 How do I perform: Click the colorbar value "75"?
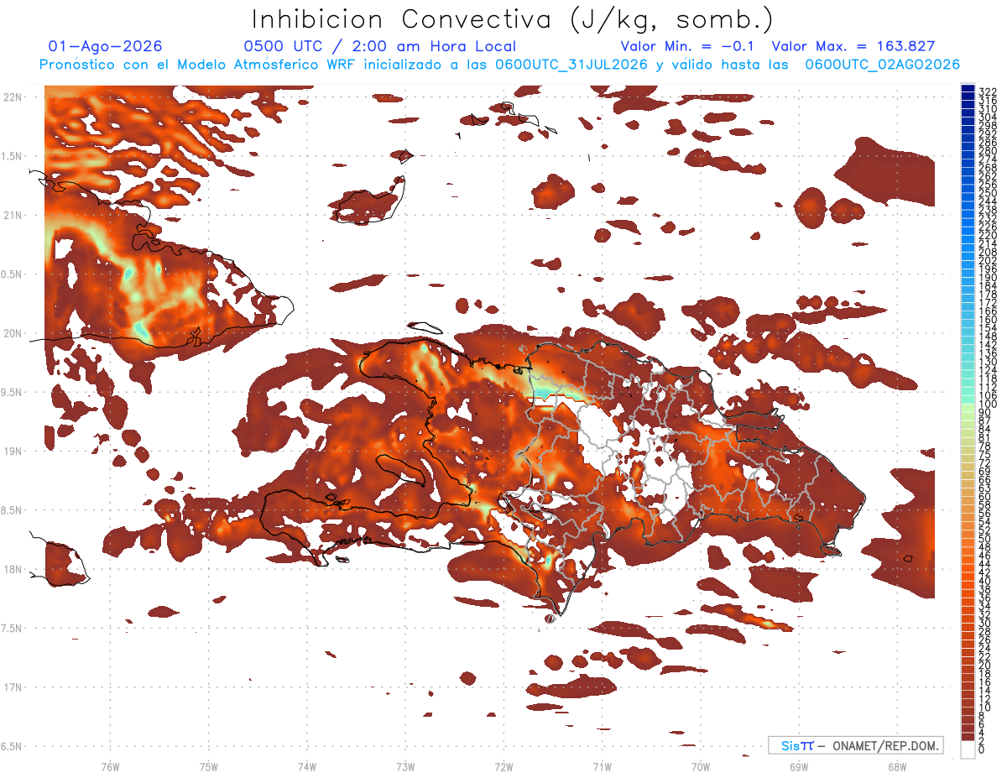pyautogui.click(x=985, y=455)
